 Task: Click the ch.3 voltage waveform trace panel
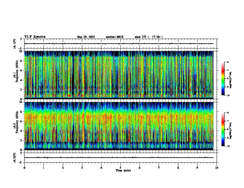pos(120,158)
